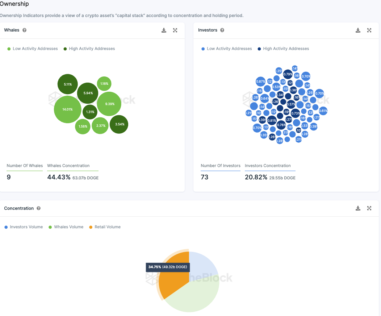The width and height of the screenshot is (381, 316).
Task: Toggle Low Activity Addresses in Investors legend
Action: 227,49
